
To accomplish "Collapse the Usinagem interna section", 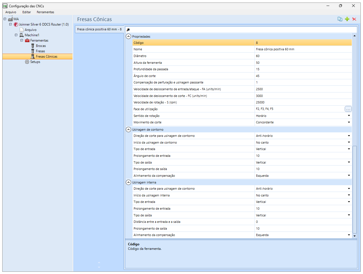I will tap(128, 182).
